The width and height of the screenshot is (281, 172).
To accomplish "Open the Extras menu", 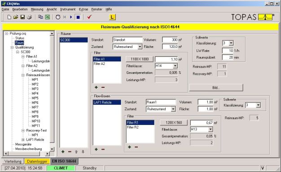I will coord(83,9).
